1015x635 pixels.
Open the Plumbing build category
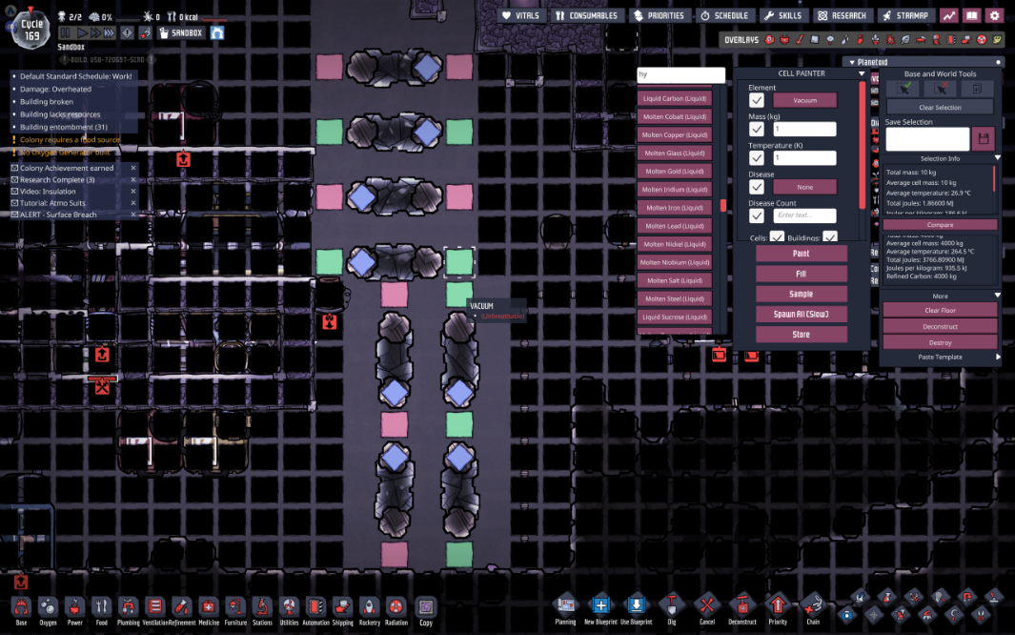(128, 608)
